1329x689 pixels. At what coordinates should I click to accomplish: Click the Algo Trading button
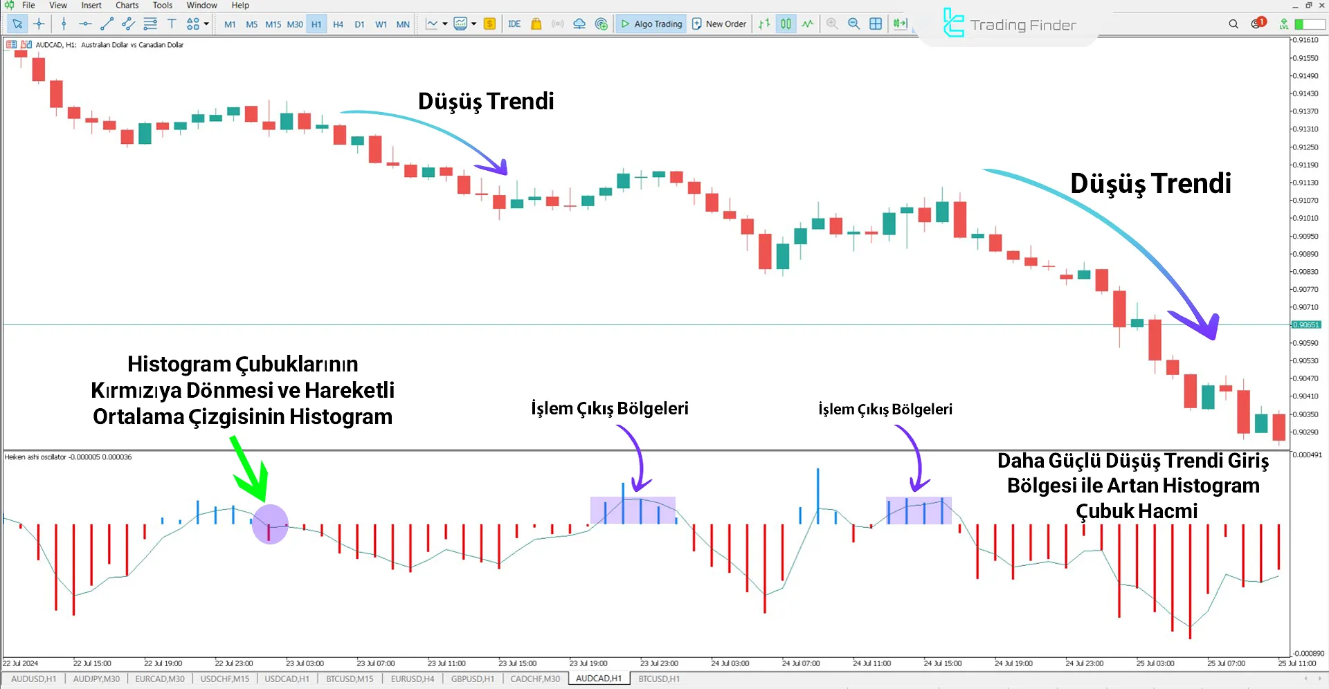(651, 24)
